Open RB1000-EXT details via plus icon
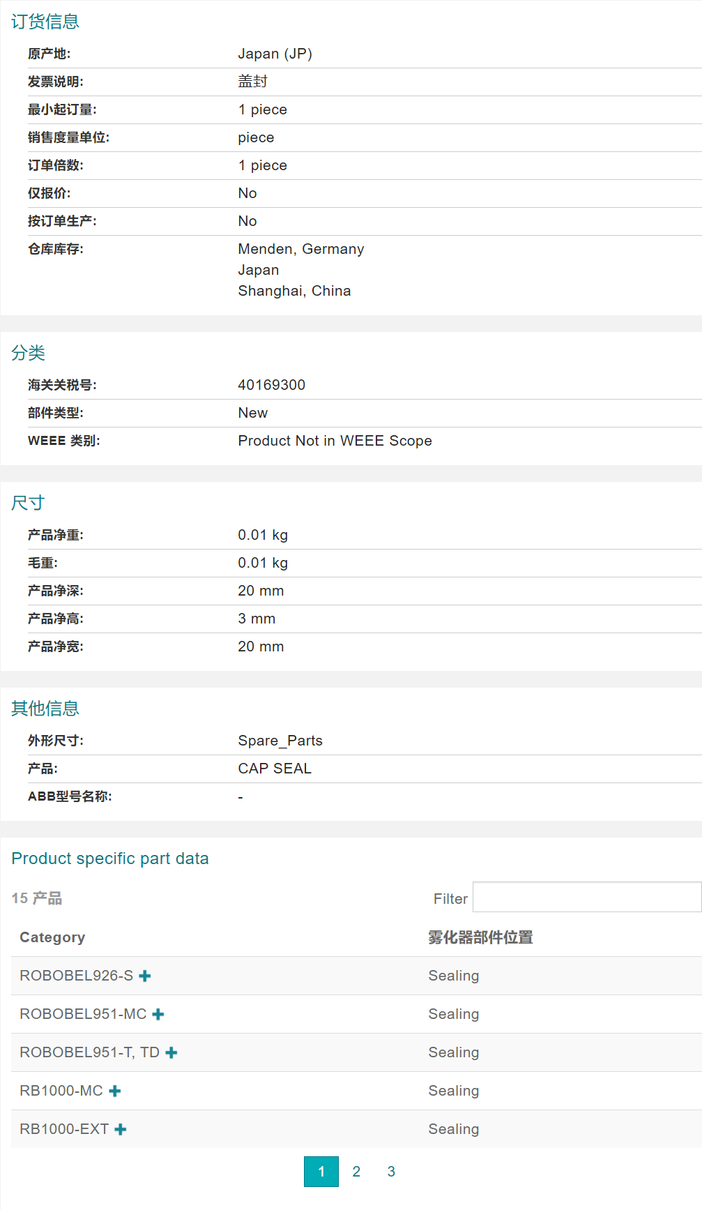Screen dimensions: 702x1210 (121, 1129)
